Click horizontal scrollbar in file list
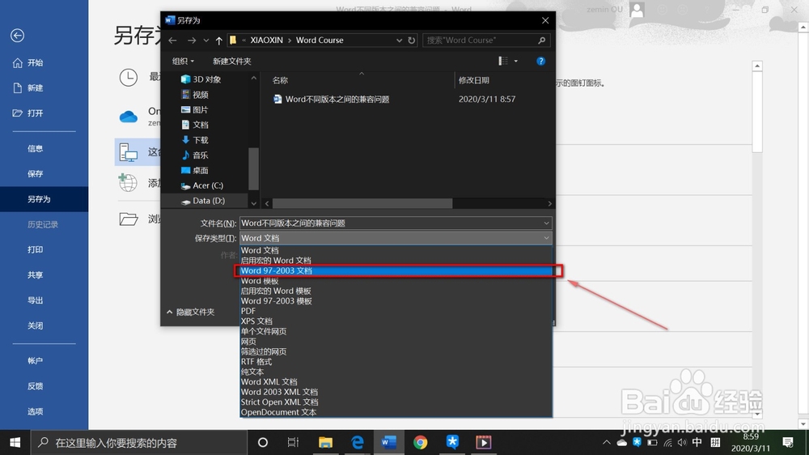Viewport: 809px width, 455px height. click(362, 203)
